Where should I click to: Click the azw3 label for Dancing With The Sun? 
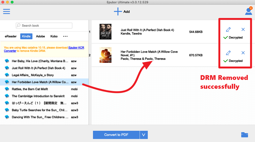point(75,117)
